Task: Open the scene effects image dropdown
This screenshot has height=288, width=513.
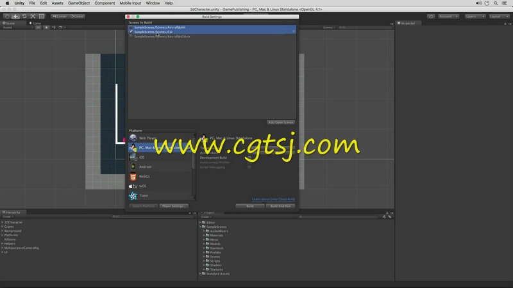Action: tap(61, 28)
